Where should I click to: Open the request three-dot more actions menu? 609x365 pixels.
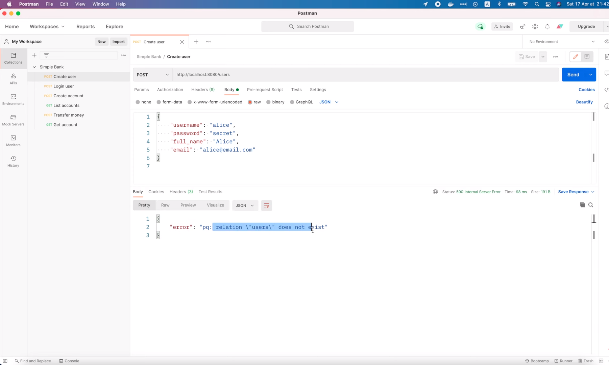pos(555,57)
